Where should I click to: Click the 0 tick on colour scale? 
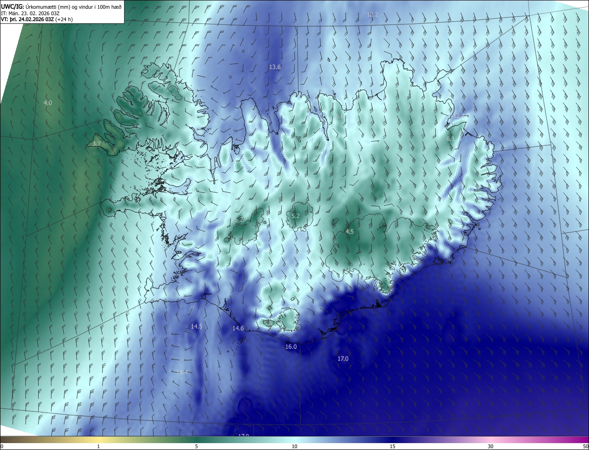point(2,446)
